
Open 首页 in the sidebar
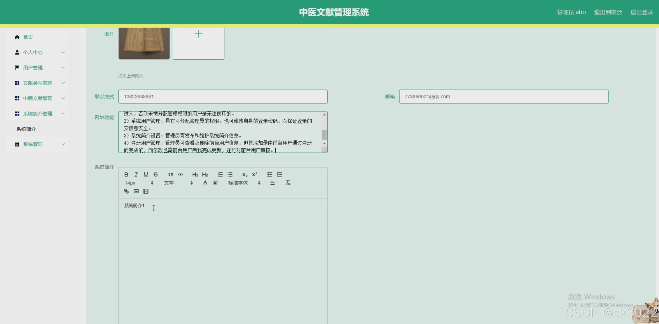pos(28,37)
